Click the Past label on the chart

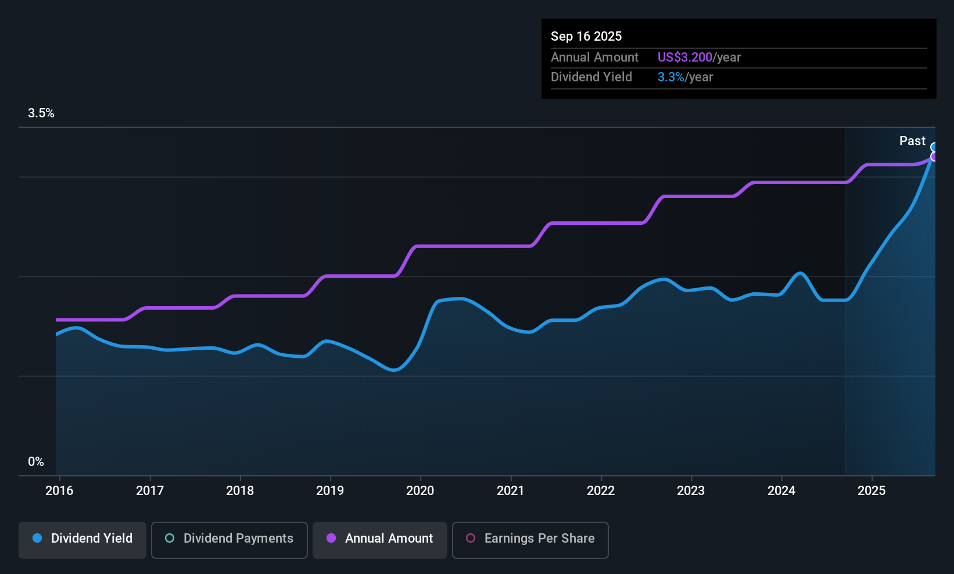point(912,141)
